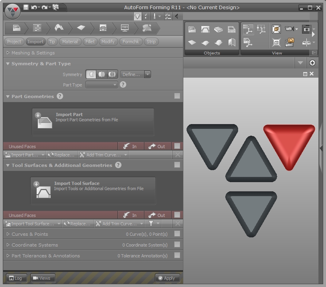326x287 pixels.
Task: Click the Undo arrow icon
Action: click(34, 7)
